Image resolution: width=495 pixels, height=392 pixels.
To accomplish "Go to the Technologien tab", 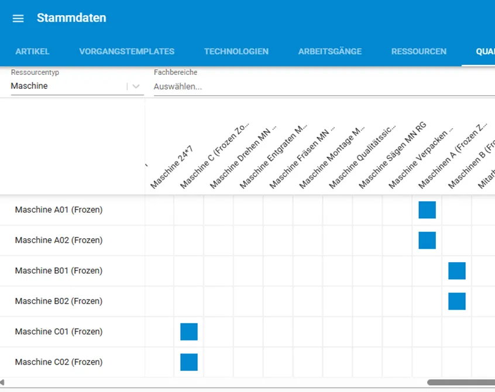I will [x=236, y=51].
